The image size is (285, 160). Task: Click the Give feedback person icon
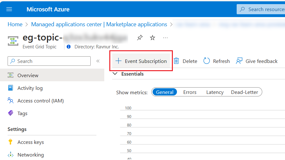(x=239, y=61)
